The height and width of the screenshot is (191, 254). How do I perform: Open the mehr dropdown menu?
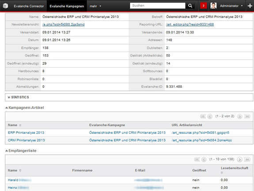pyautogui.click(x=95, y=6)
